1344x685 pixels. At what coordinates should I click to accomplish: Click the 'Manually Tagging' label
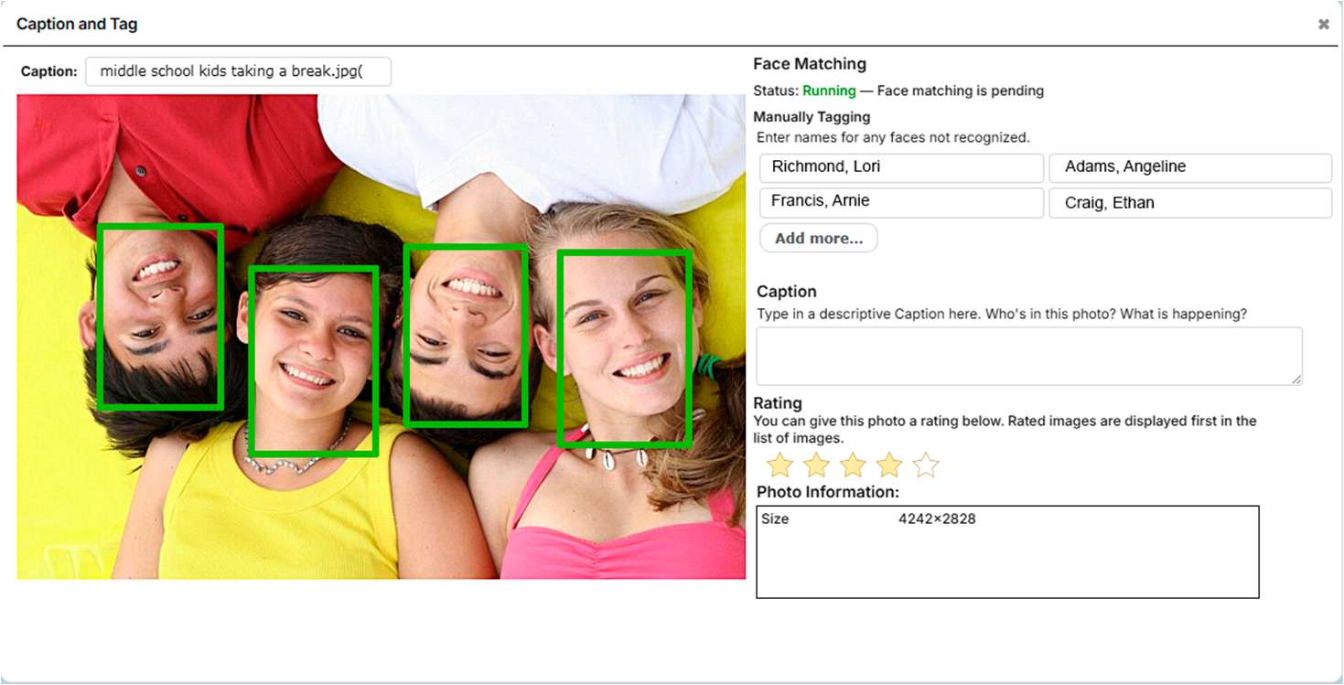coord(812,117)
